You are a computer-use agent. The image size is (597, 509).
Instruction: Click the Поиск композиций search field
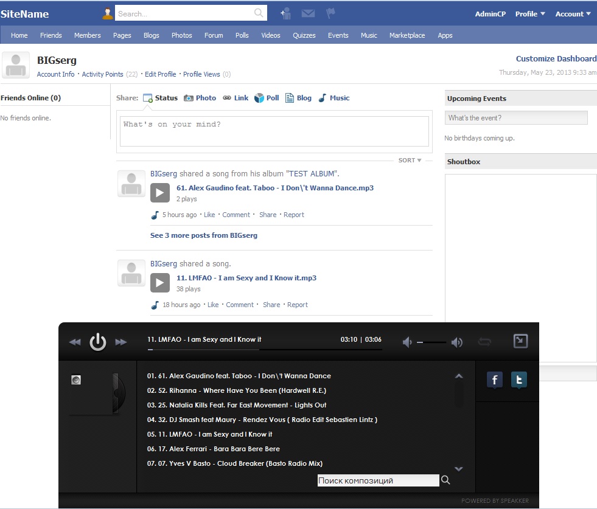378,480
